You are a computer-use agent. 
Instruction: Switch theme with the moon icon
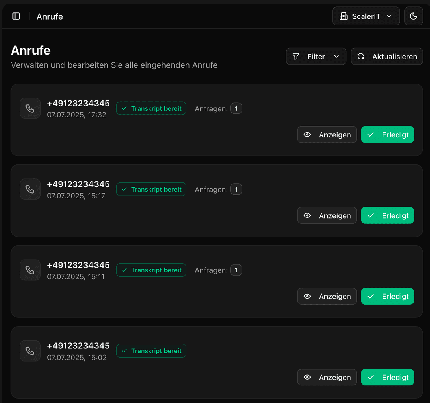click(x=413, y=16)
